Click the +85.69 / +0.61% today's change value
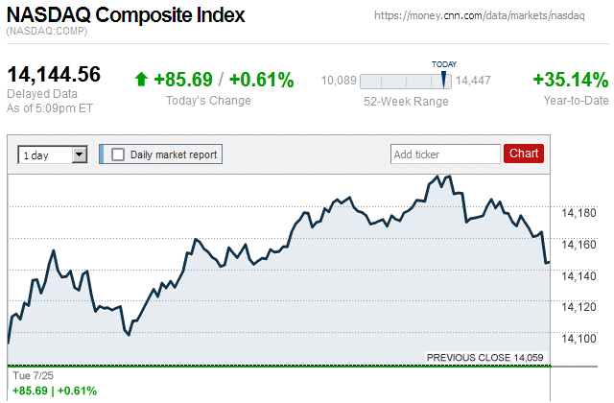This screenshot has height=403, width=614. click(x=222, y=80)
